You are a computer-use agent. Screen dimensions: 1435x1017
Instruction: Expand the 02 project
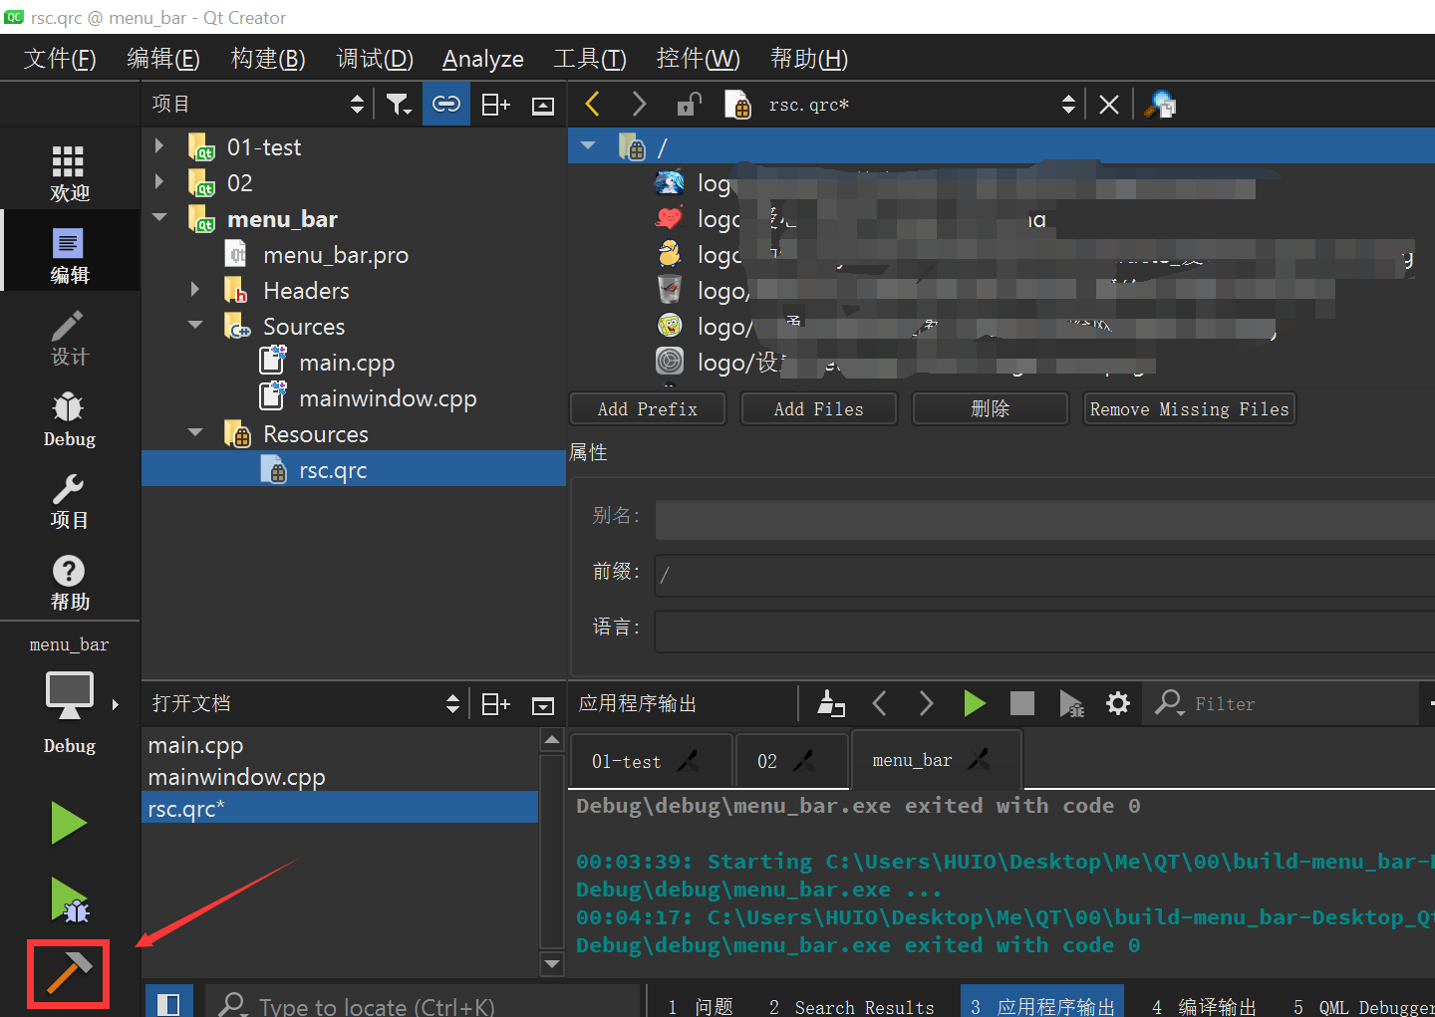[159, 182]
